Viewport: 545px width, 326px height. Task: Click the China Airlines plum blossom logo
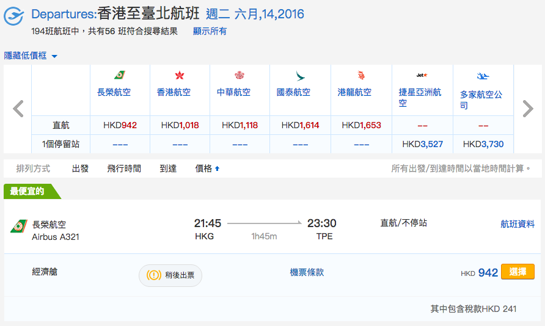[240, 75]
